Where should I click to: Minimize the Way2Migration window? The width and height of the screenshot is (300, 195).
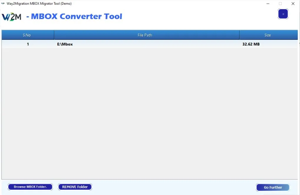268,4
